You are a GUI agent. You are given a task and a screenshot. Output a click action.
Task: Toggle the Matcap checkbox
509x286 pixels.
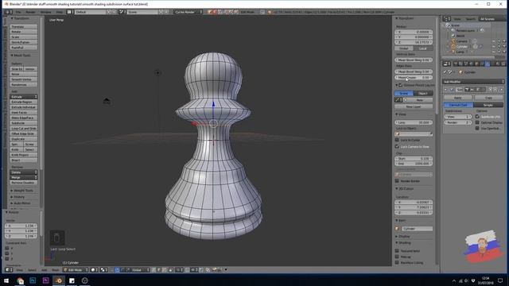[x=397, y=257]
